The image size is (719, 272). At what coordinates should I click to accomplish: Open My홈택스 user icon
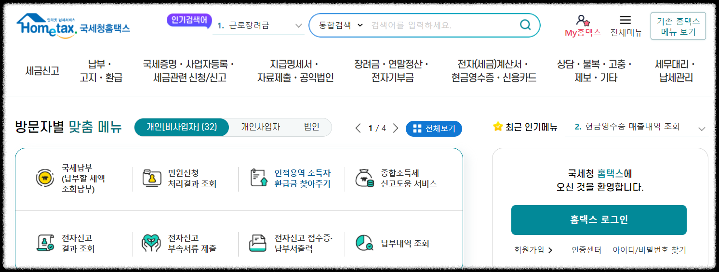tap(583, 20)
